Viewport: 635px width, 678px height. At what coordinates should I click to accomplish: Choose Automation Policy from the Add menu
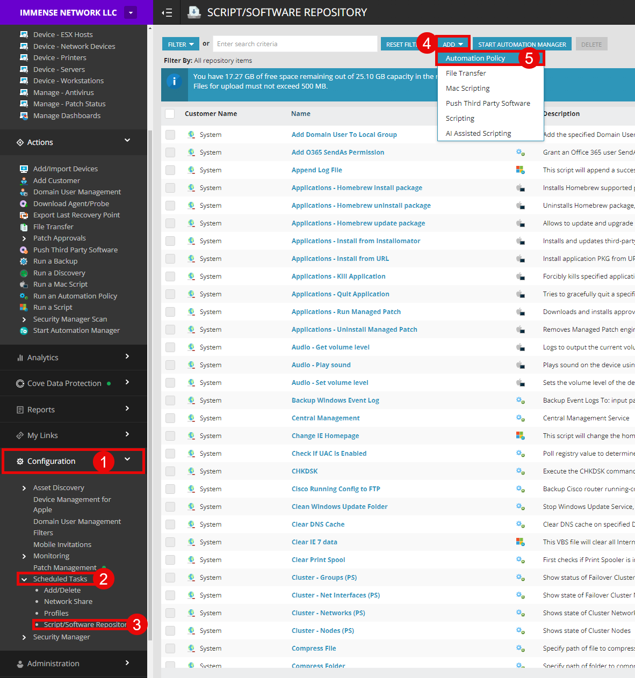[475, 59]
